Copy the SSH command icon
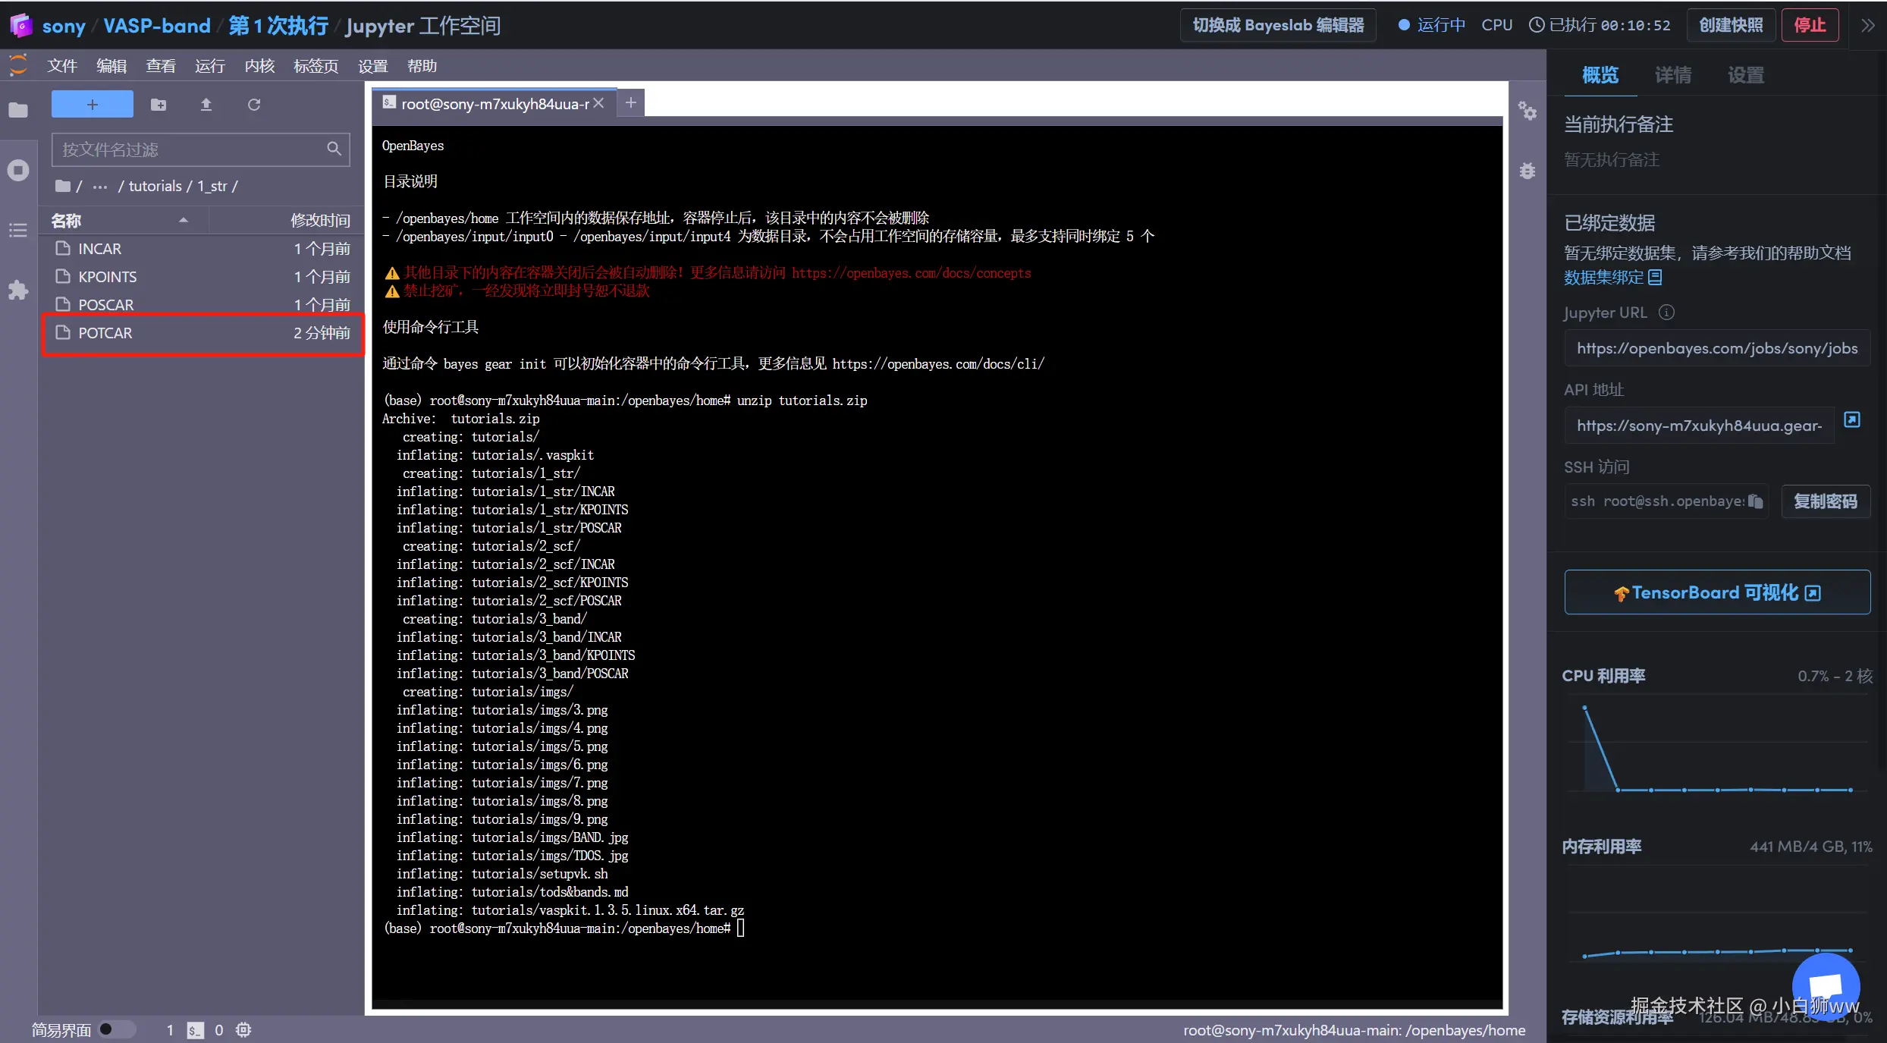1887x1043 pixels. [1755, 501]
